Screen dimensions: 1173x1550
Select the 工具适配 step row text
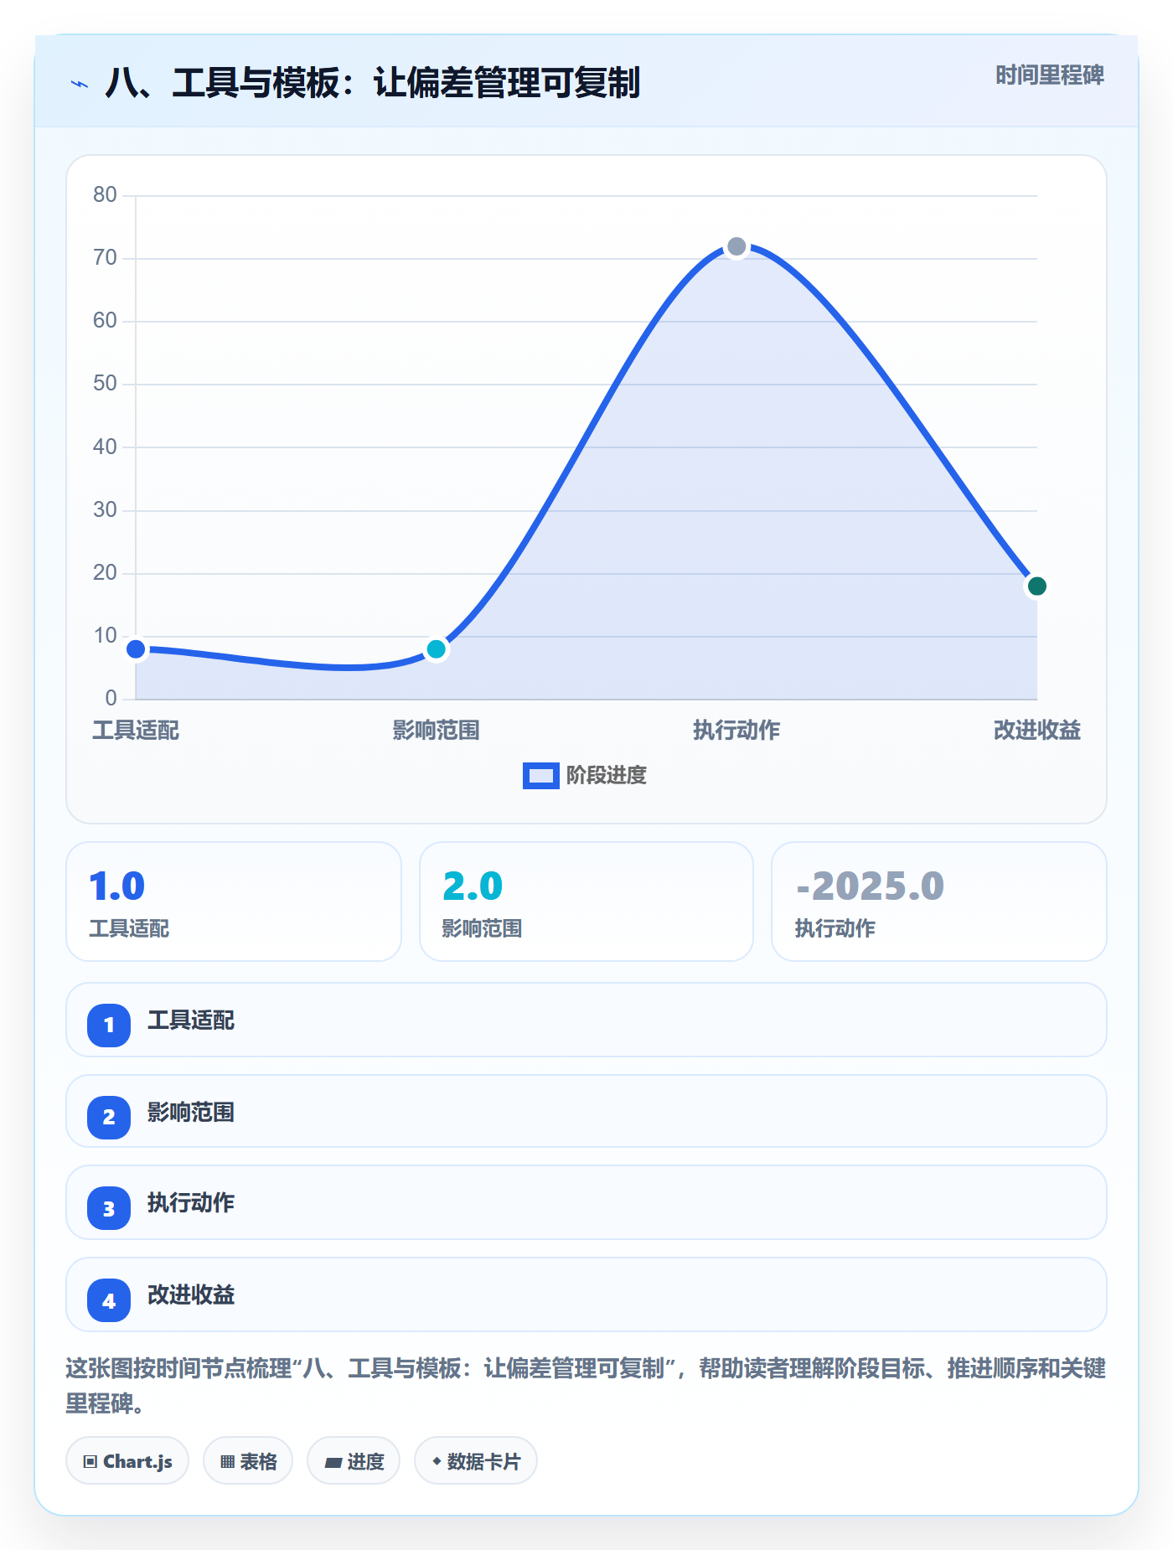[191, 1020]
